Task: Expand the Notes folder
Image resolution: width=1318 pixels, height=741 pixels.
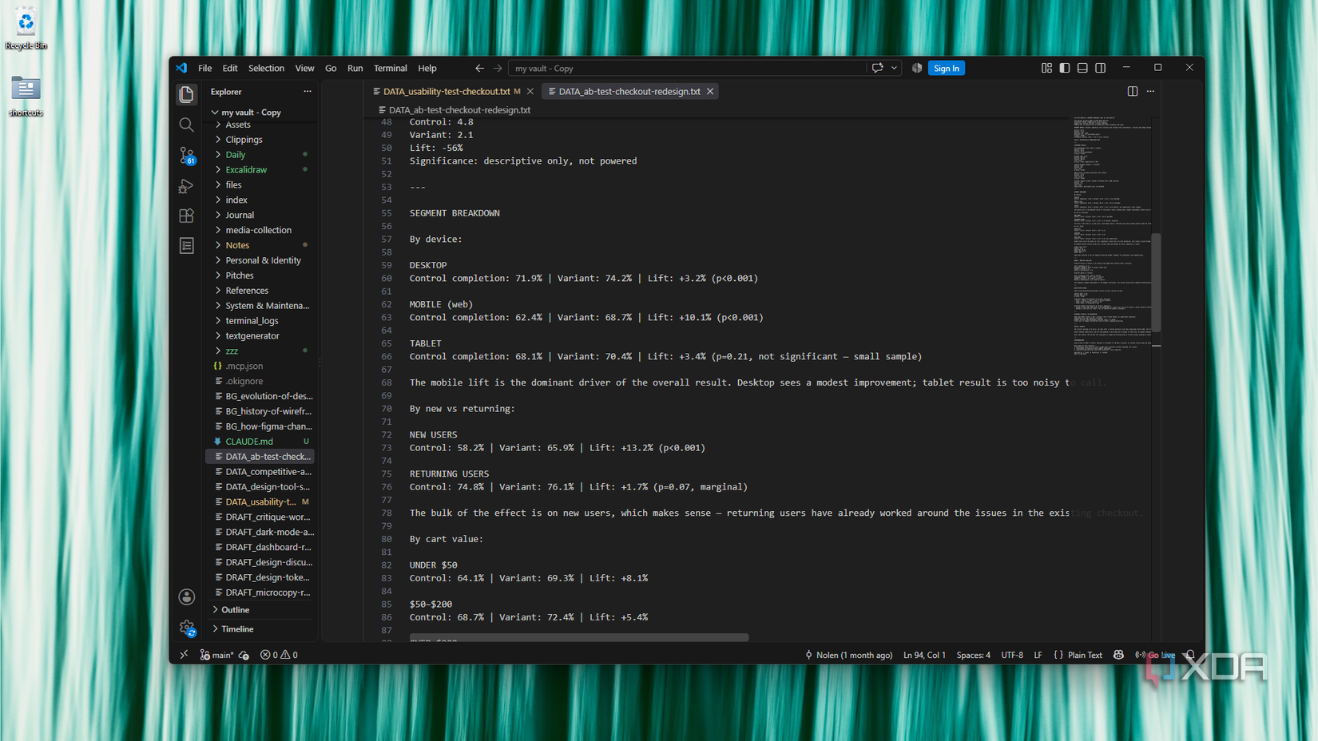Action: click(x=261, y=245)
